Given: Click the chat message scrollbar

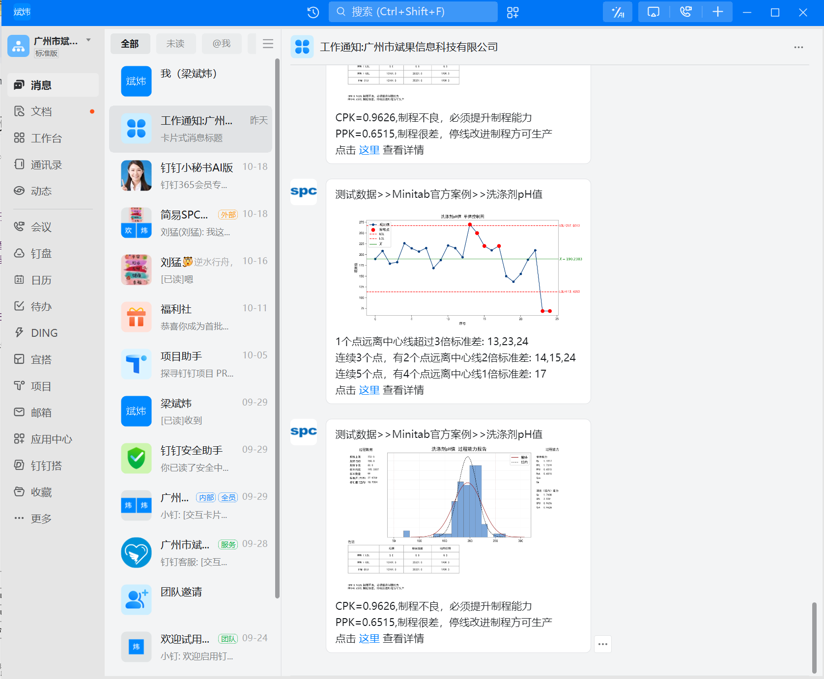Looking at the screenshot, I should tap(814, 637).
